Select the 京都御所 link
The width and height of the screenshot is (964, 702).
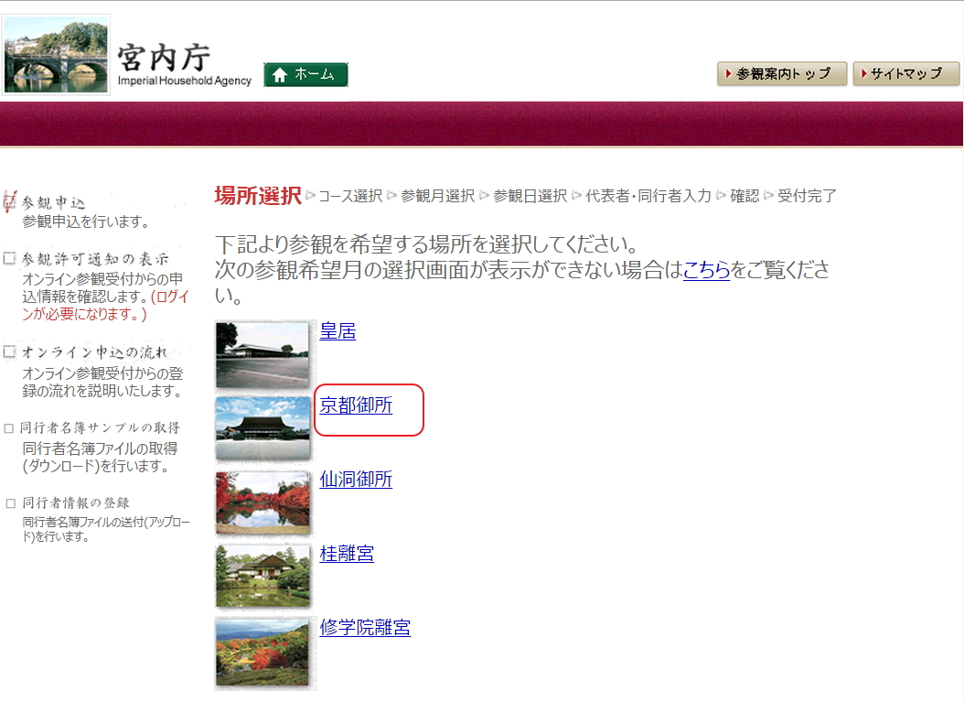[x=356, y=405]
